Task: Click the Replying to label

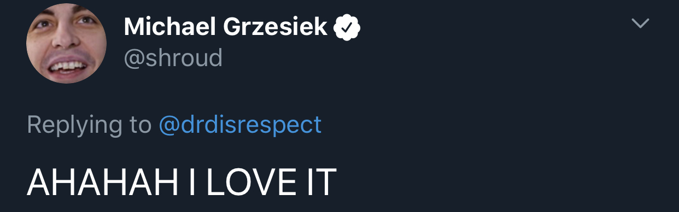Action: pos(89,125)
